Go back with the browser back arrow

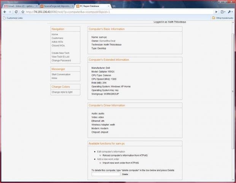[5, 12]
